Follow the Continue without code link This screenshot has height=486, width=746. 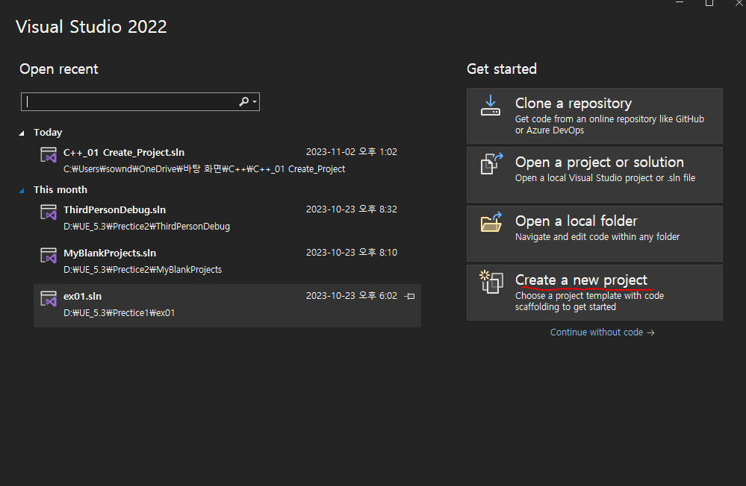pyautogui.click(x=603, y=332)
